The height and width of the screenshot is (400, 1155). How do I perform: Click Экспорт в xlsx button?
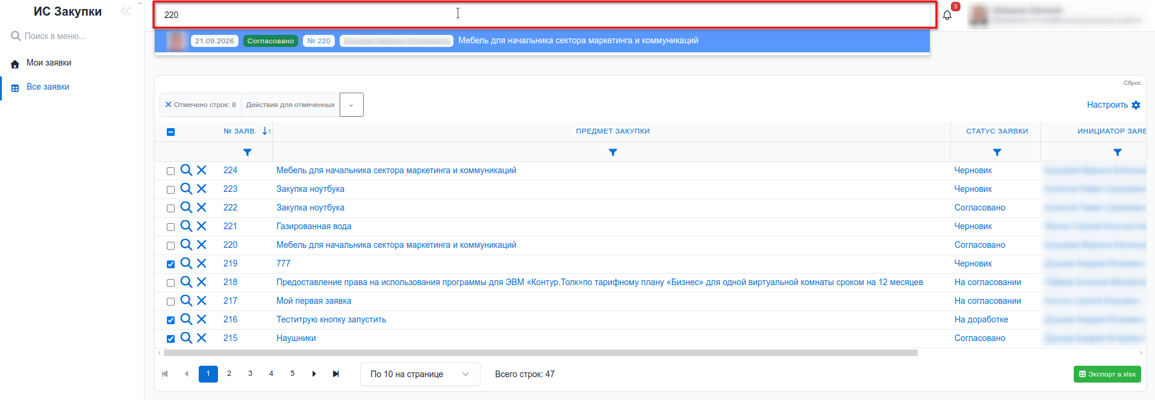[x=1107, y=374]
